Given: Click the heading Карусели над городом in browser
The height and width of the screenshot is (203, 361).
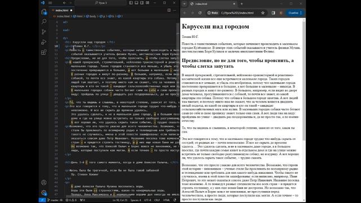Looking at the screenshot, I should [x=215, y=27].
